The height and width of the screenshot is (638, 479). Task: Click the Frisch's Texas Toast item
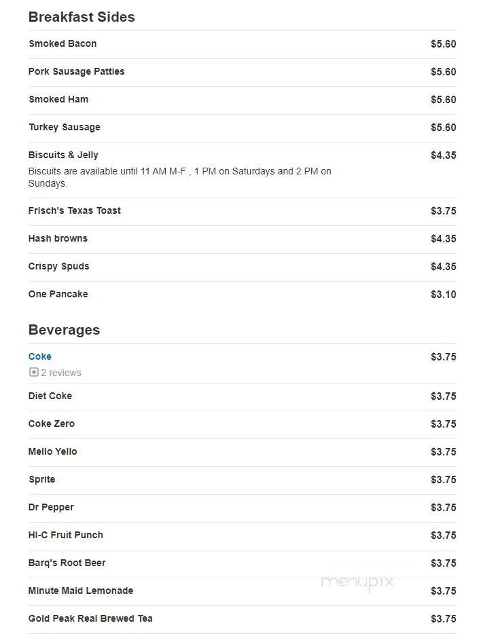75,210
